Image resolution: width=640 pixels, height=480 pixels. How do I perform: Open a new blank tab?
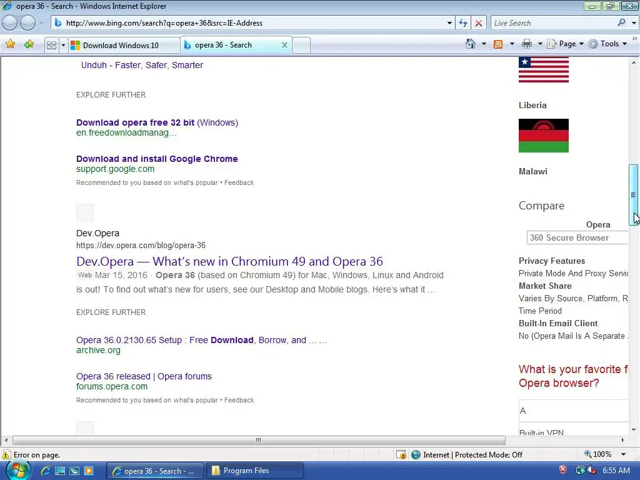click(x=301, y=45)
